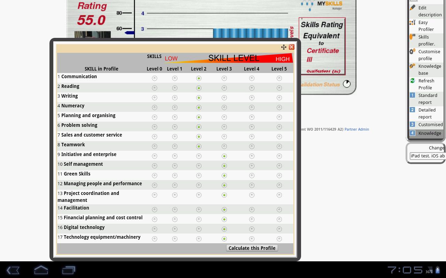Image resolution: width=446 pixels, height=278 pixels.
Task: Click the Customise profile gear icon
Action: coord(413,51)
